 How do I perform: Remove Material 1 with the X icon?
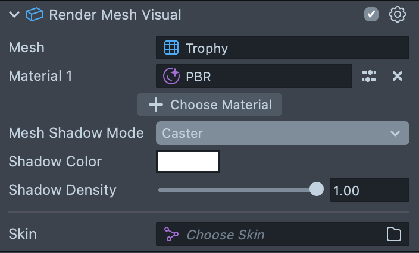click(398, 76)
